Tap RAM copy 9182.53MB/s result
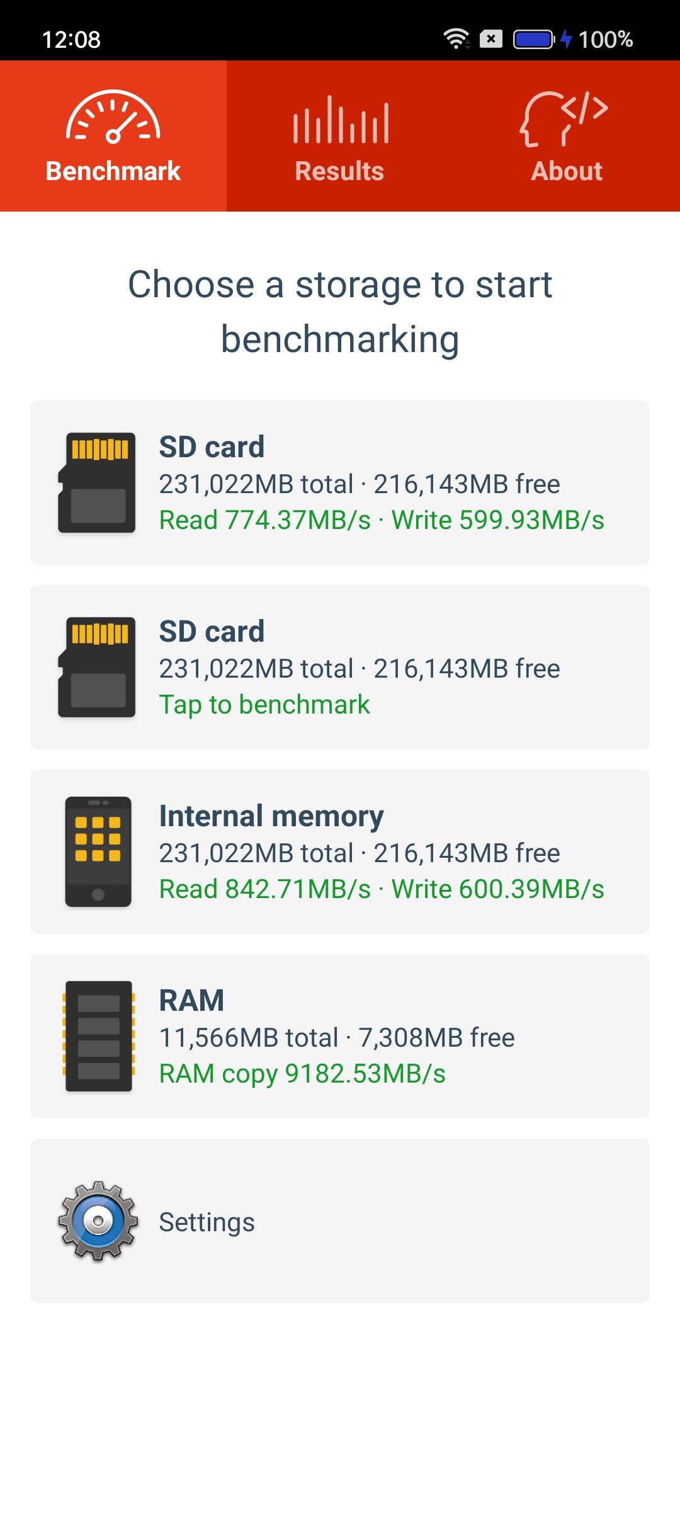 (x=302, y=1074)
